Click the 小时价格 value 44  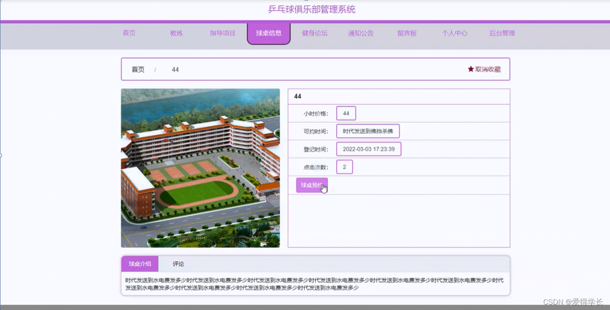click(x=346, y=113)
